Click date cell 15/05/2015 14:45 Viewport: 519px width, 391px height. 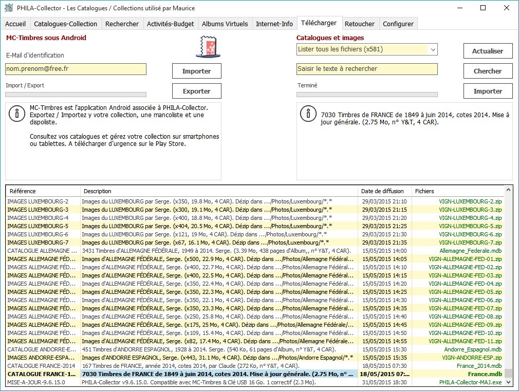(x=384, y=324)
